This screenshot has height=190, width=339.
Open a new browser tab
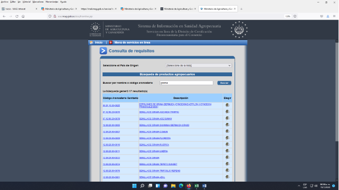click(241, 9)
